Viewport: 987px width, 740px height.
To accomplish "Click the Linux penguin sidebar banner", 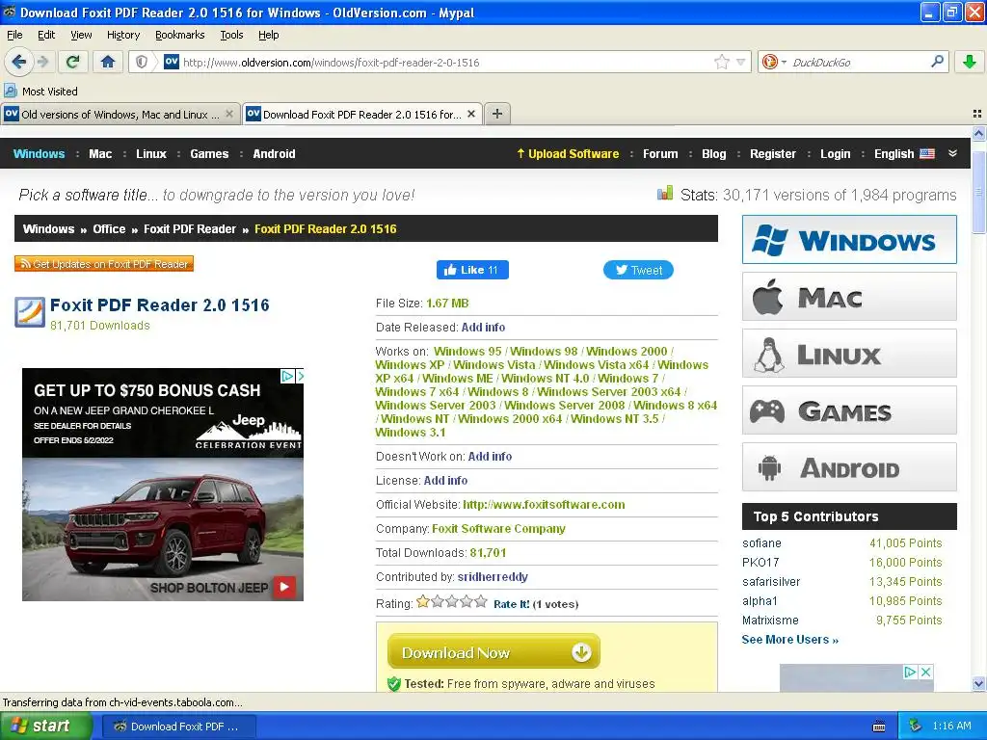I will [849, 353].
